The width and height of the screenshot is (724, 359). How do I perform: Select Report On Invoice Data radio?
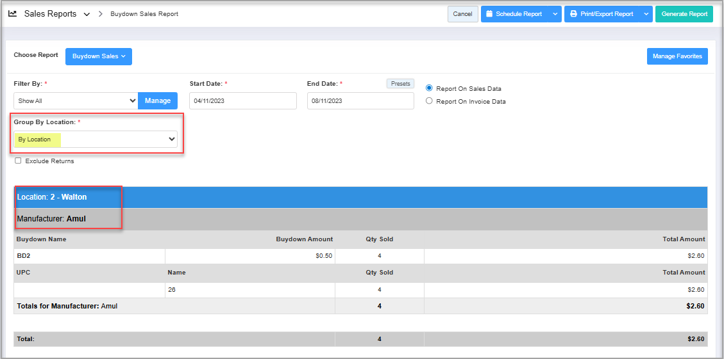pyautogui.click(x=430, y=101)
